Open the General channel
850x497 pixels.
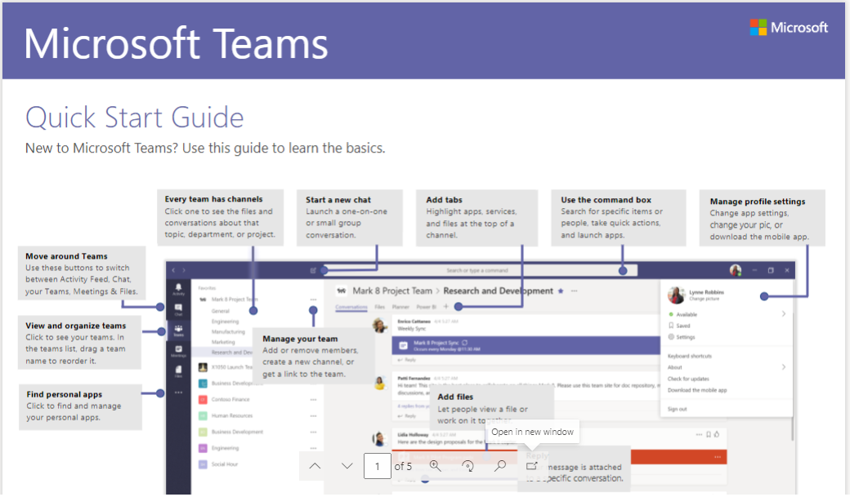tap(220, 311)
